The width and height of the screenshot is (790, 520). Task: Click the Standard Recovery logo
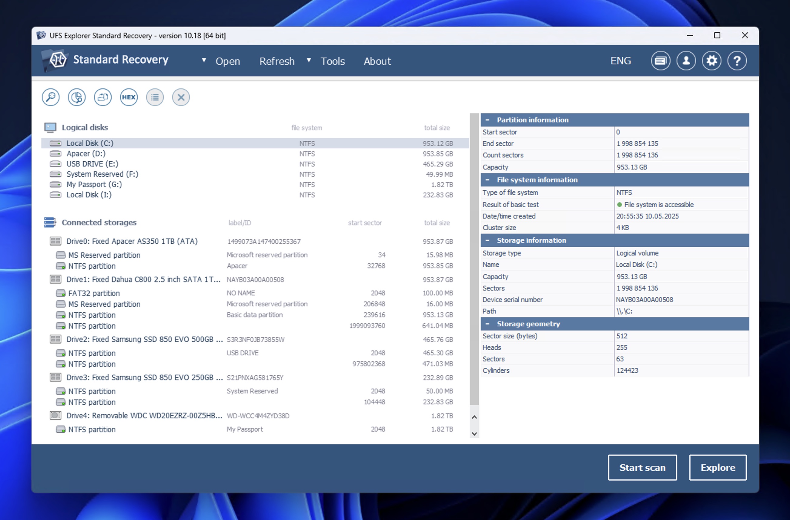tap(105, 60)
